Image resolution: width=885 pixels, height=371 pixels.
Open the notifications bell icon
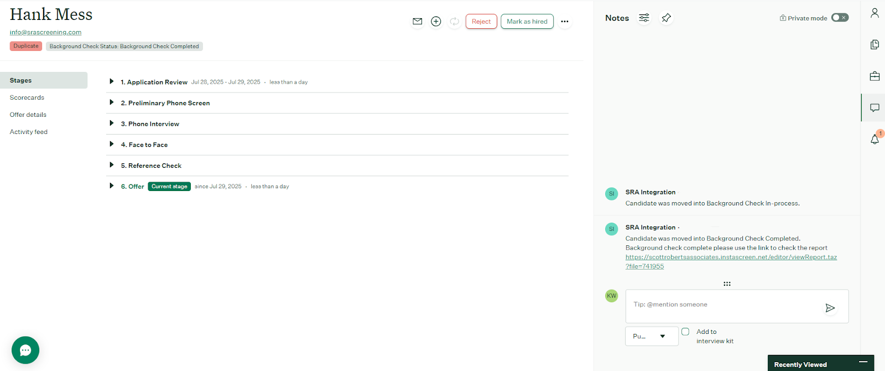tap(874, 140)
